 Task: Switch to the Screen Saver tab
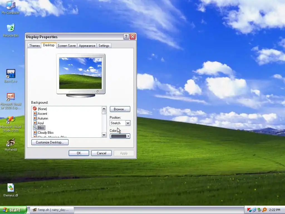click(x=67, y=46)
